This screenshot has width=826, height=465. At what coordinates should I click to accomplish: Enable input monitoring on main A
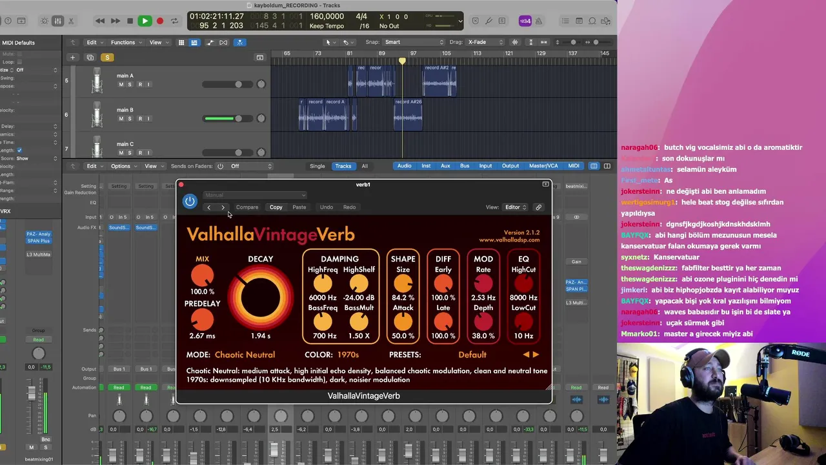[148, 85]
